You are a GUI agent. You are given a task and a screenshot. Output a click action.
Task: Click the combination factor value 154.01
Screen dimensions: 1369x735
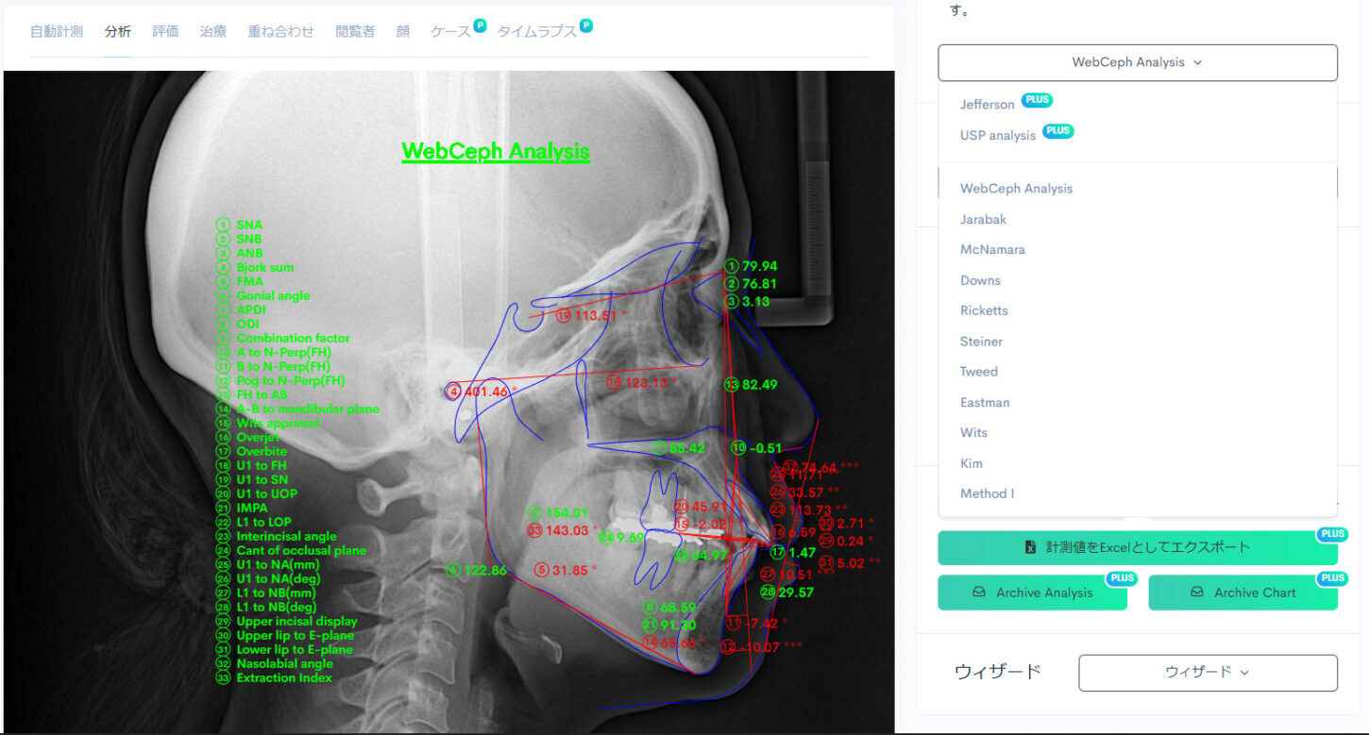[566, 512]
